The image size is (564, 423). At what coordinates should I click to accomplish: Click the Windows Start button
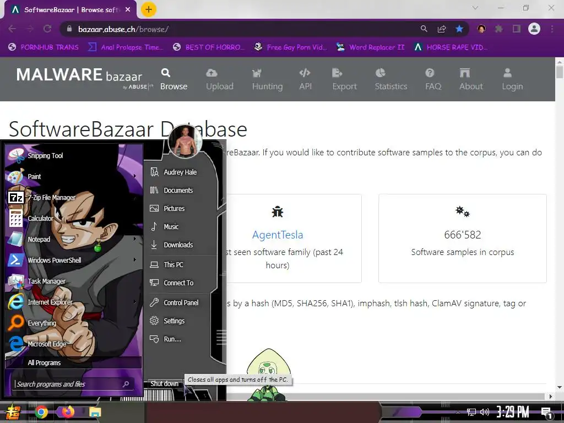coord(13,412)
